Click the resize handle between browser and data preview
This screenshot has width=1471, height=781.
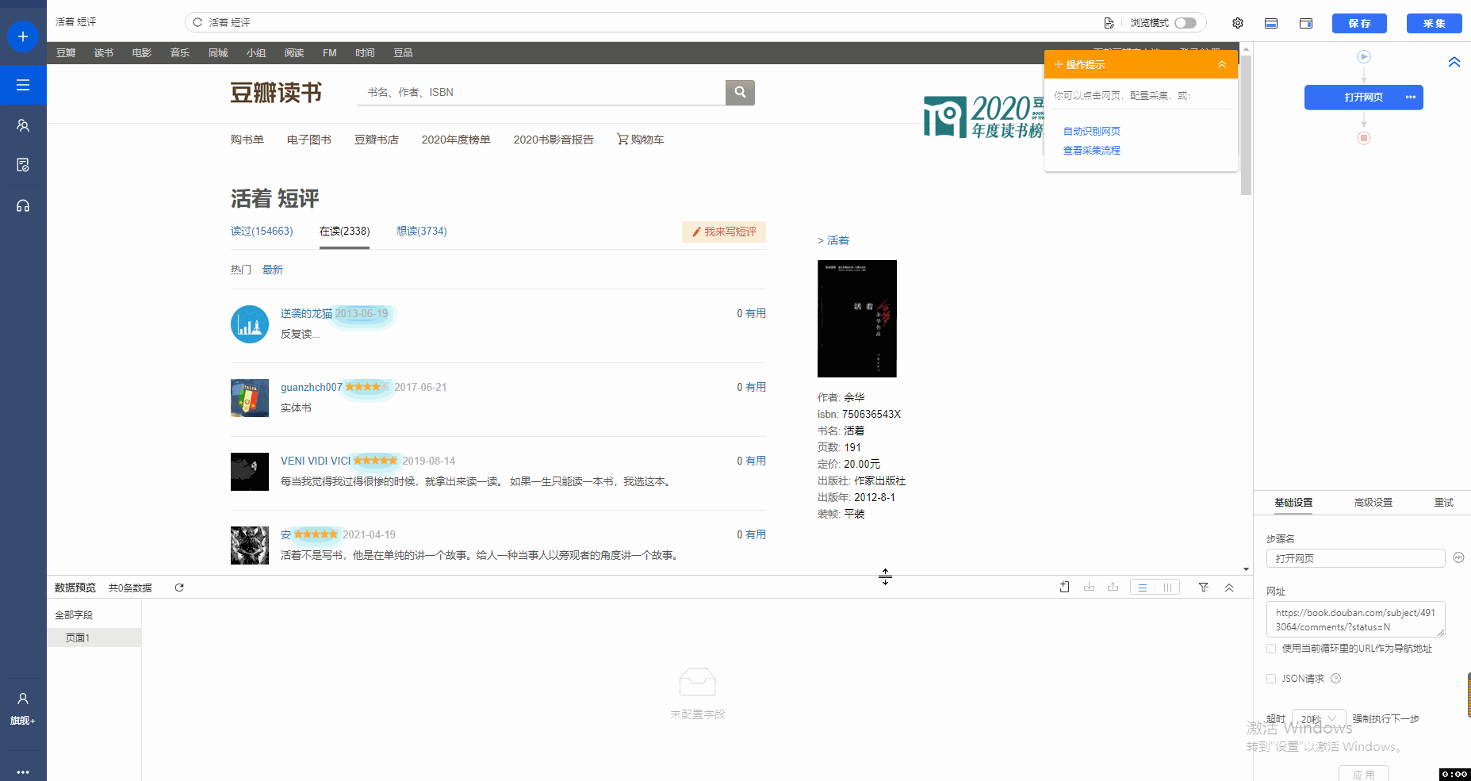(885, 577)
